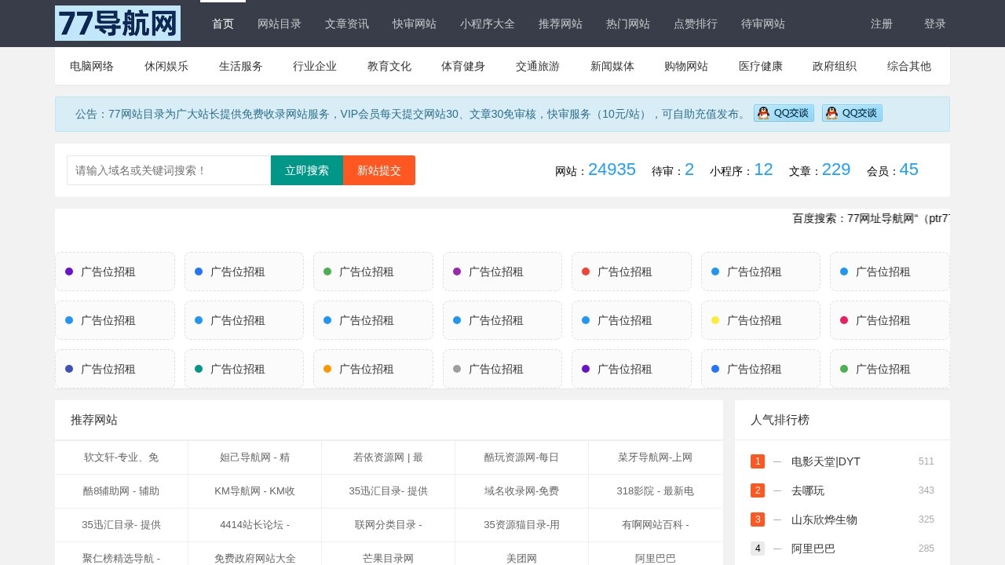Screen dimensions: 1005x565
Task: Select the 体育健身 category
Action: (463, 66)
